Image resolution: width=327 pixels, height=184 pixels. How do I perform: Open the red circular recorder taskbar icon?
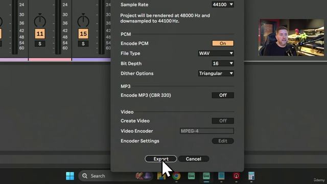(236, 176)
